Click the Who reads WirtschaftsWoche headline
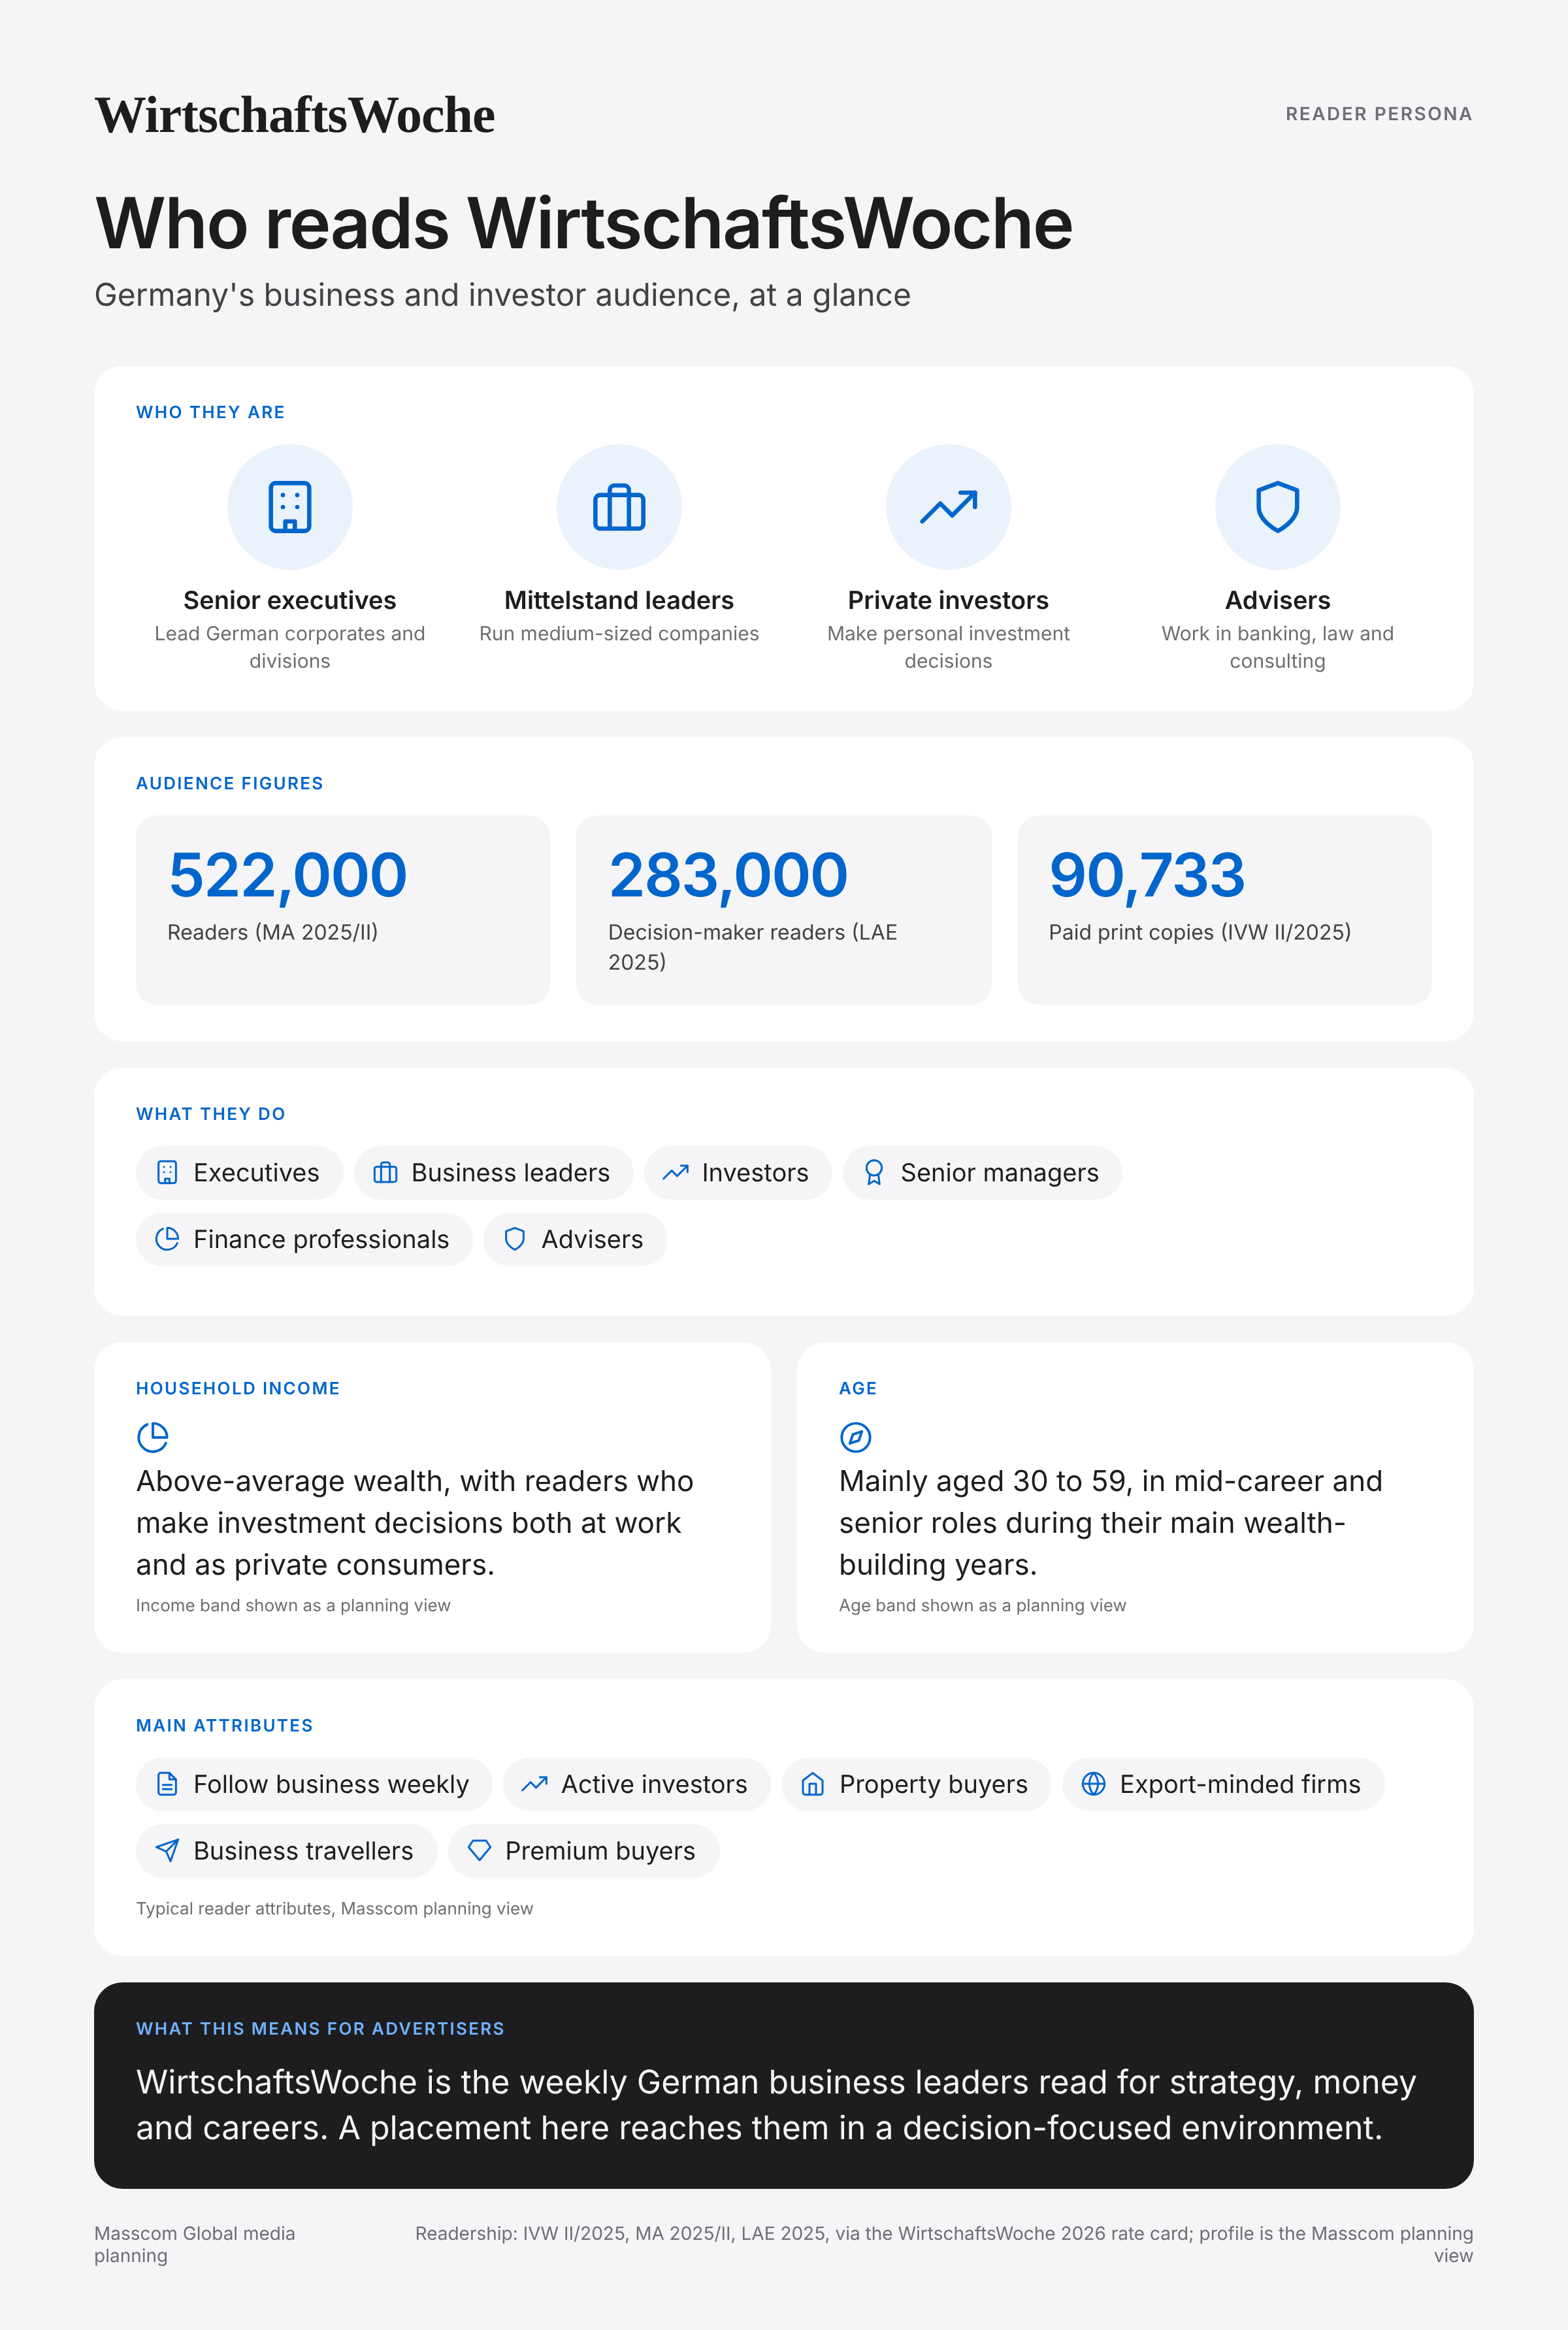 pyautogui.click(x=584, y=223)
